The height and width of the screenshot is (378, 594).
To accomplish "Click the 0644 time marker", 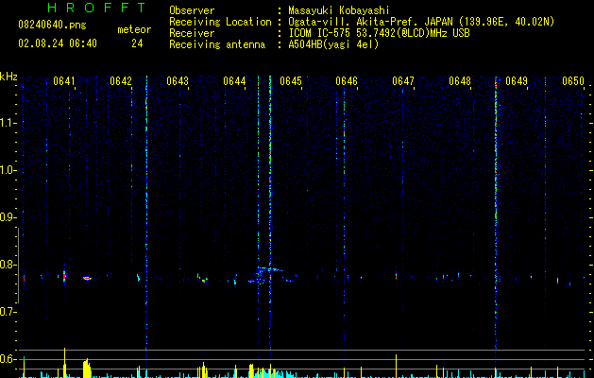I will click(234, 81).
